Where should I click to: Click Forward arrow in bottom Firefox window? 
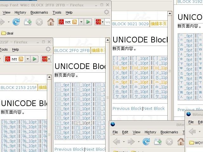pyautogui.click(x=131, y=142)
